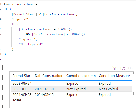Sort by Permit Start column header
The image size is (136, 108).
(x=22, y=76)
